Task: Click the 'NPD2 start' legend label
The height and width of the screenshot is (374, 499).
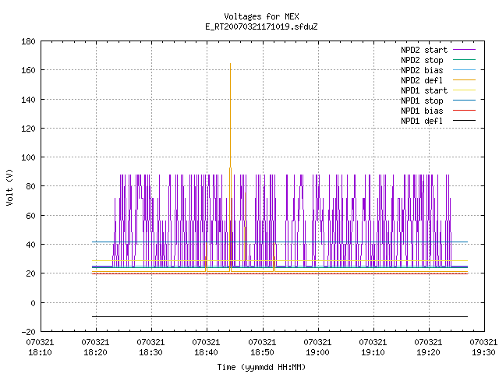Action: click(424, 50)
